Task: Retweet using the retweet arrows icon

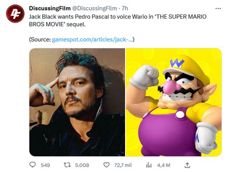Action: [67, 165]
